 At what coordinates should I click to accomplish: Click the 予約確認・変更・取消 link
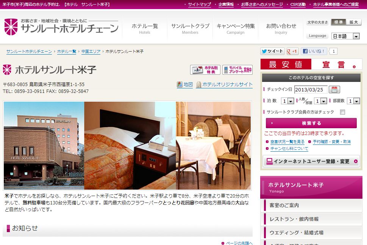tap(331, 141)
